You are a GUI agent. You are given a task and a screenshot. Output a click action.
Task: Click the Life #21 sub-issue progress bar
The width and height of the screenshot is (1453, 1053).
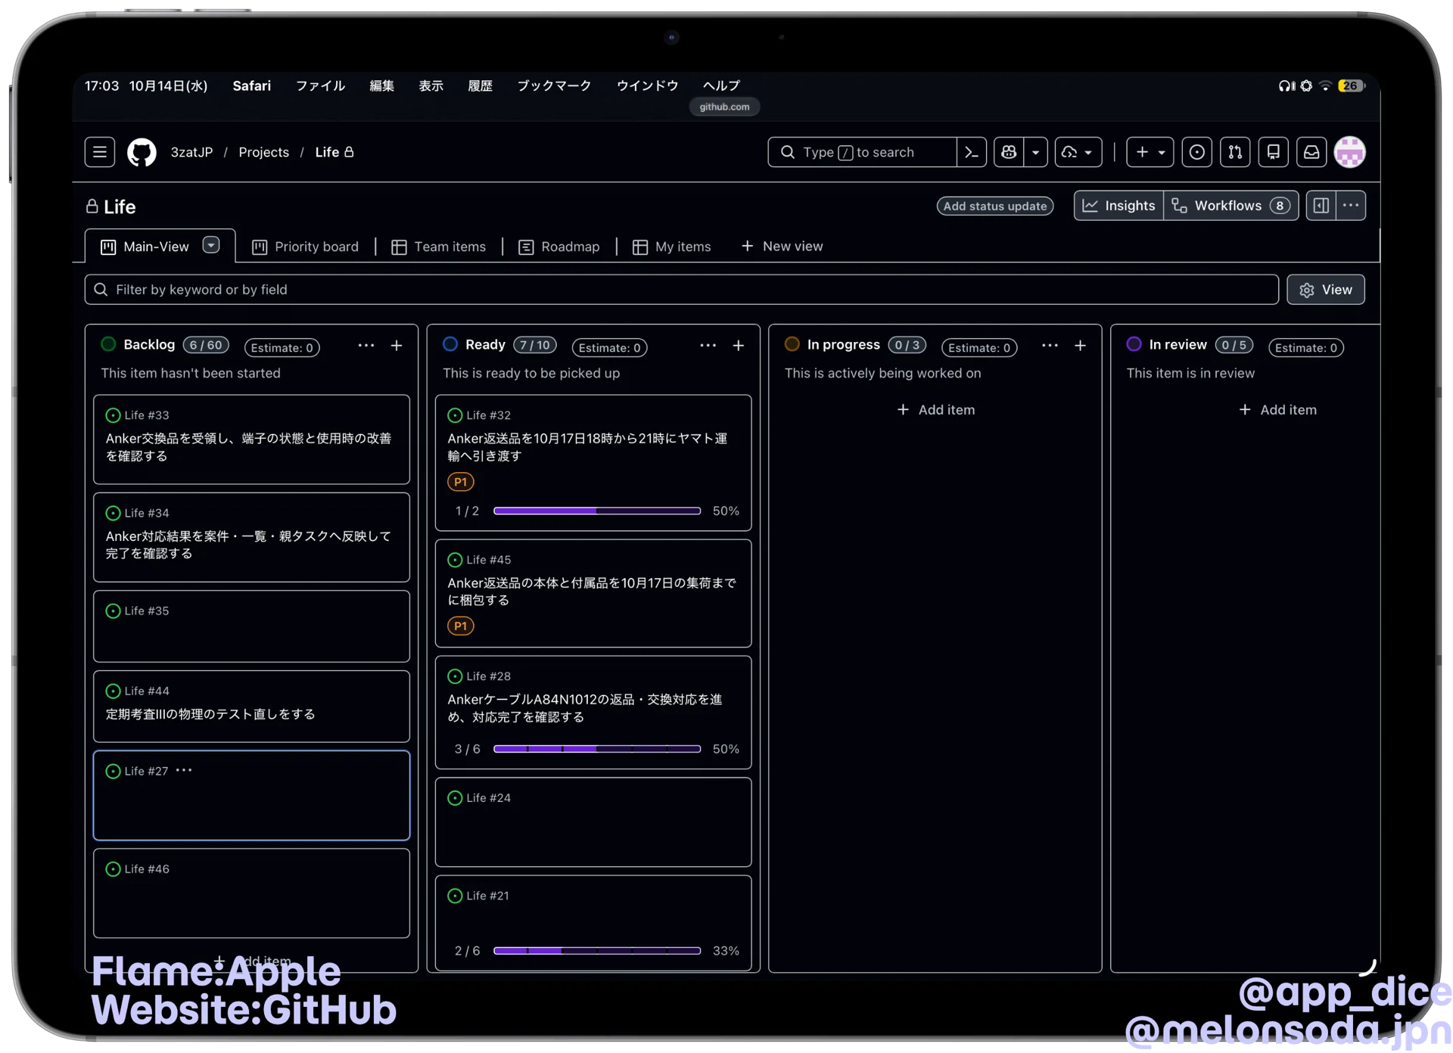tap(596, 951)
